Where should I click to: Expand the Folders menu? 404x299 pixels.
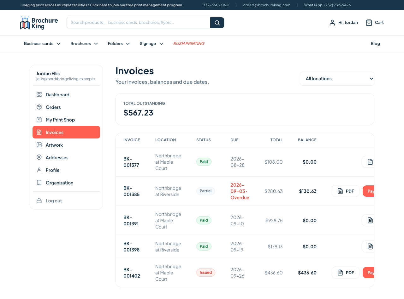point(119,43)
